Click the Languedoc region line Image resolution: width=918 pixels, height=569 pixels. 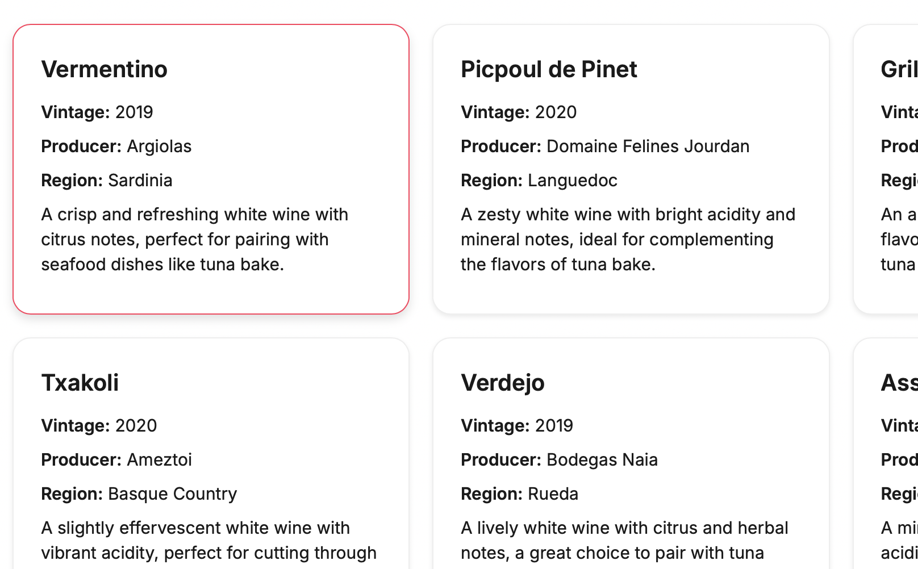coord(539,181)
